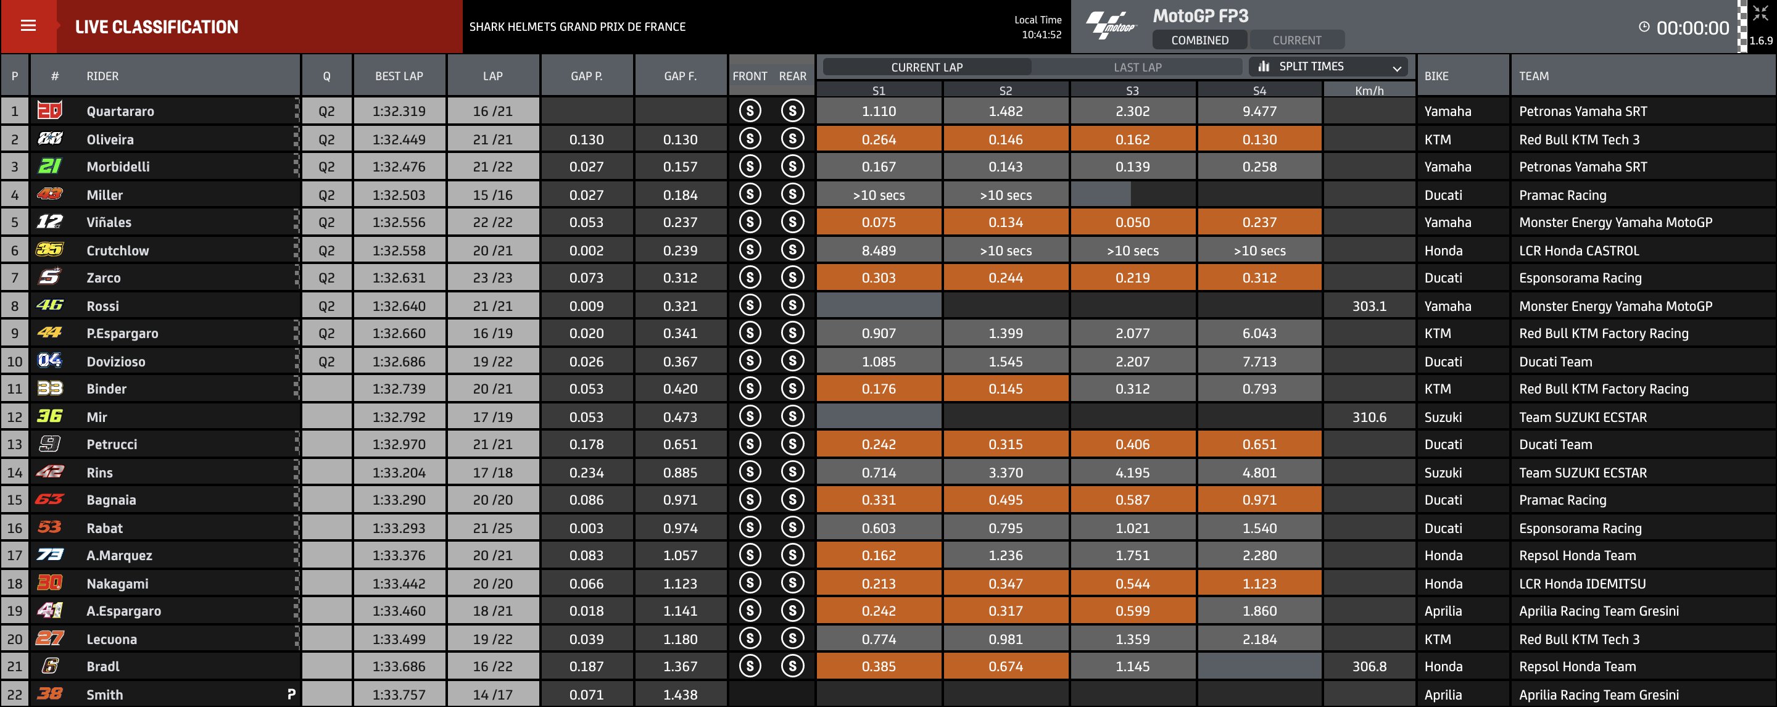
Task: Click Petrucci's number 9 badge
Action: (49, 444)
